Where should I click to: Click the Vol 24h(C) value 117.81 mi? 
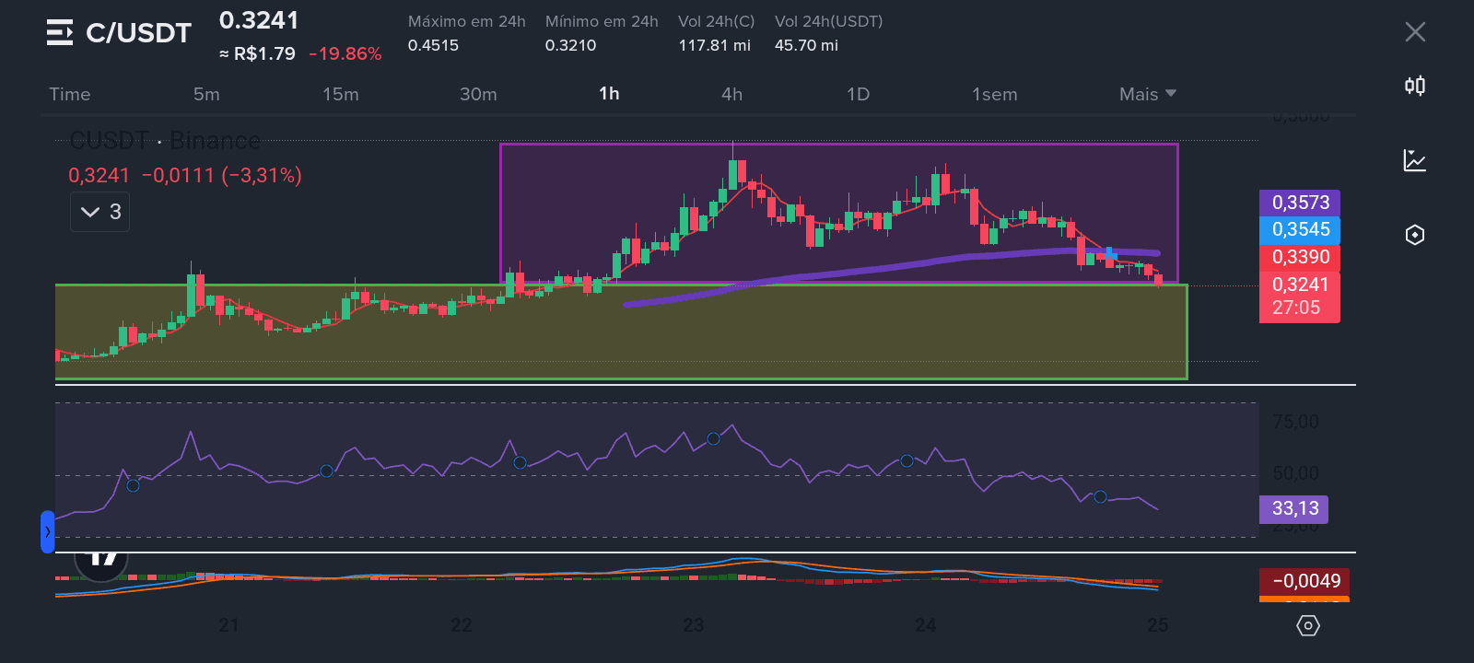(714, 45)
